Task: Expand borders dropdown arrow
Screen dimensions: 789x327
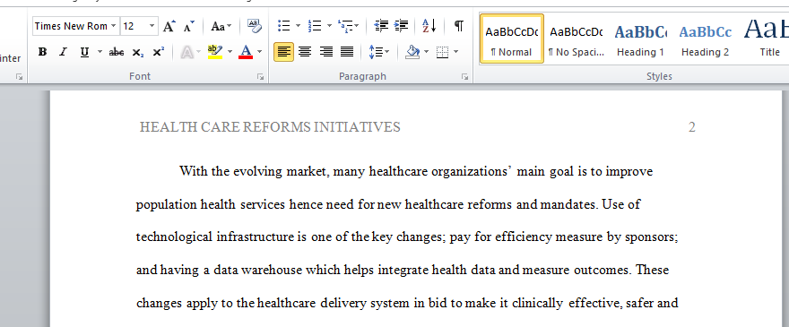Action: point(455,52)
